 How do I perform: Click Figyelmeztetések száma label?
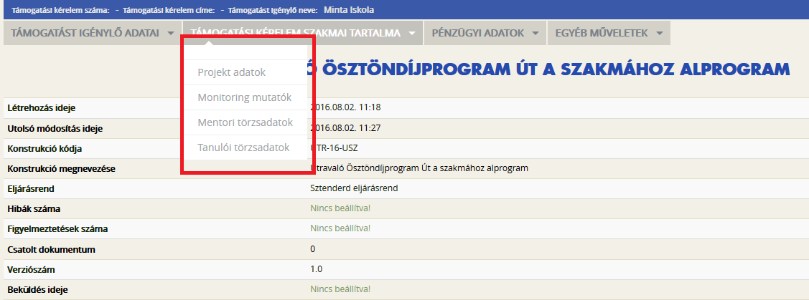pos(57,229)
